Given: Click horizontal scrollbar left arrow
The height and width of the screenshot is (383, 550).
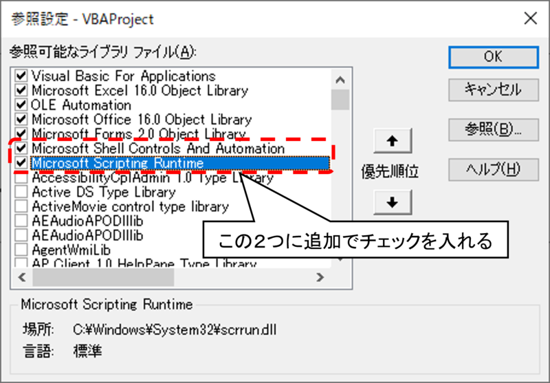Looking at the screenshot, I should click(x=23, y=277).
